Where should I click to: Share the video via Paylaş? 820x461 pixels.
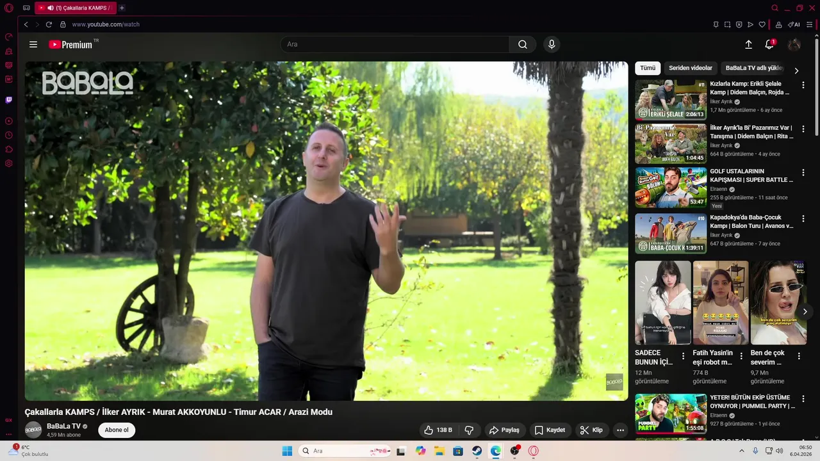pyautogui.click(x=504, y=430)
